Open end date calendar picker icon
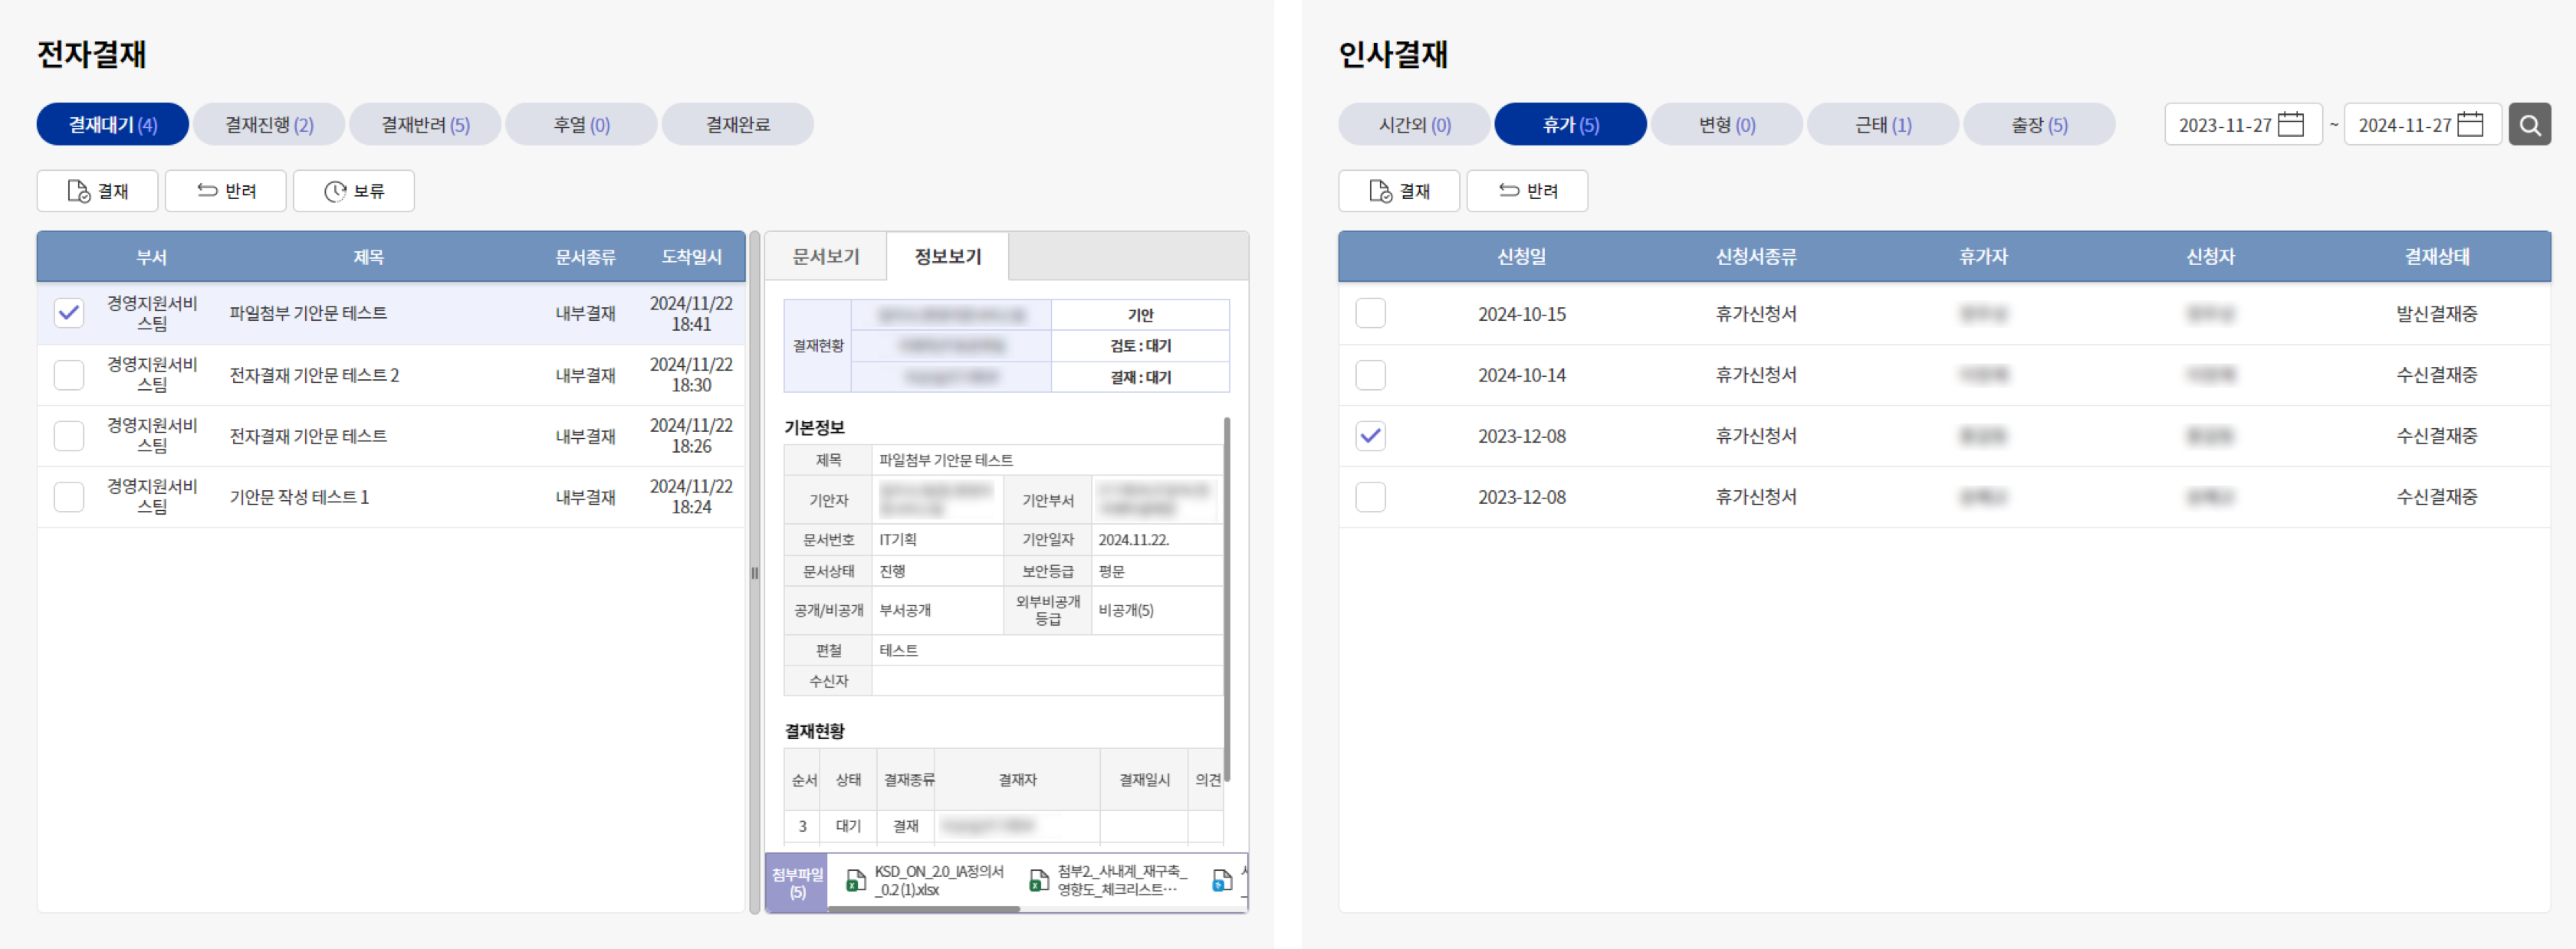Viewport: 2576px width, 949px height. 2470,125
